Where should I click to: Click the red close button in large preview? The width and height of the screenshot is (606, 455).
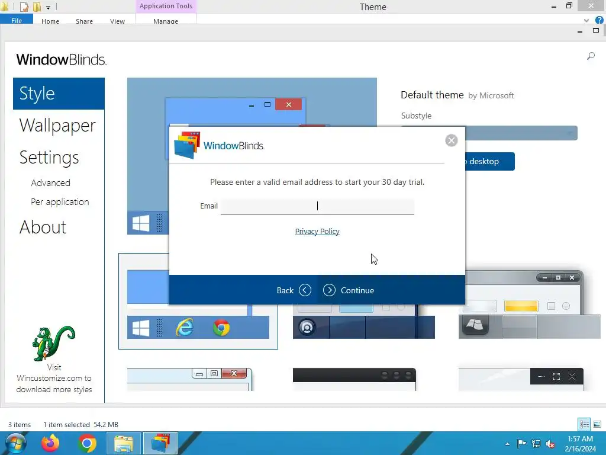click(x=288, y=104)
